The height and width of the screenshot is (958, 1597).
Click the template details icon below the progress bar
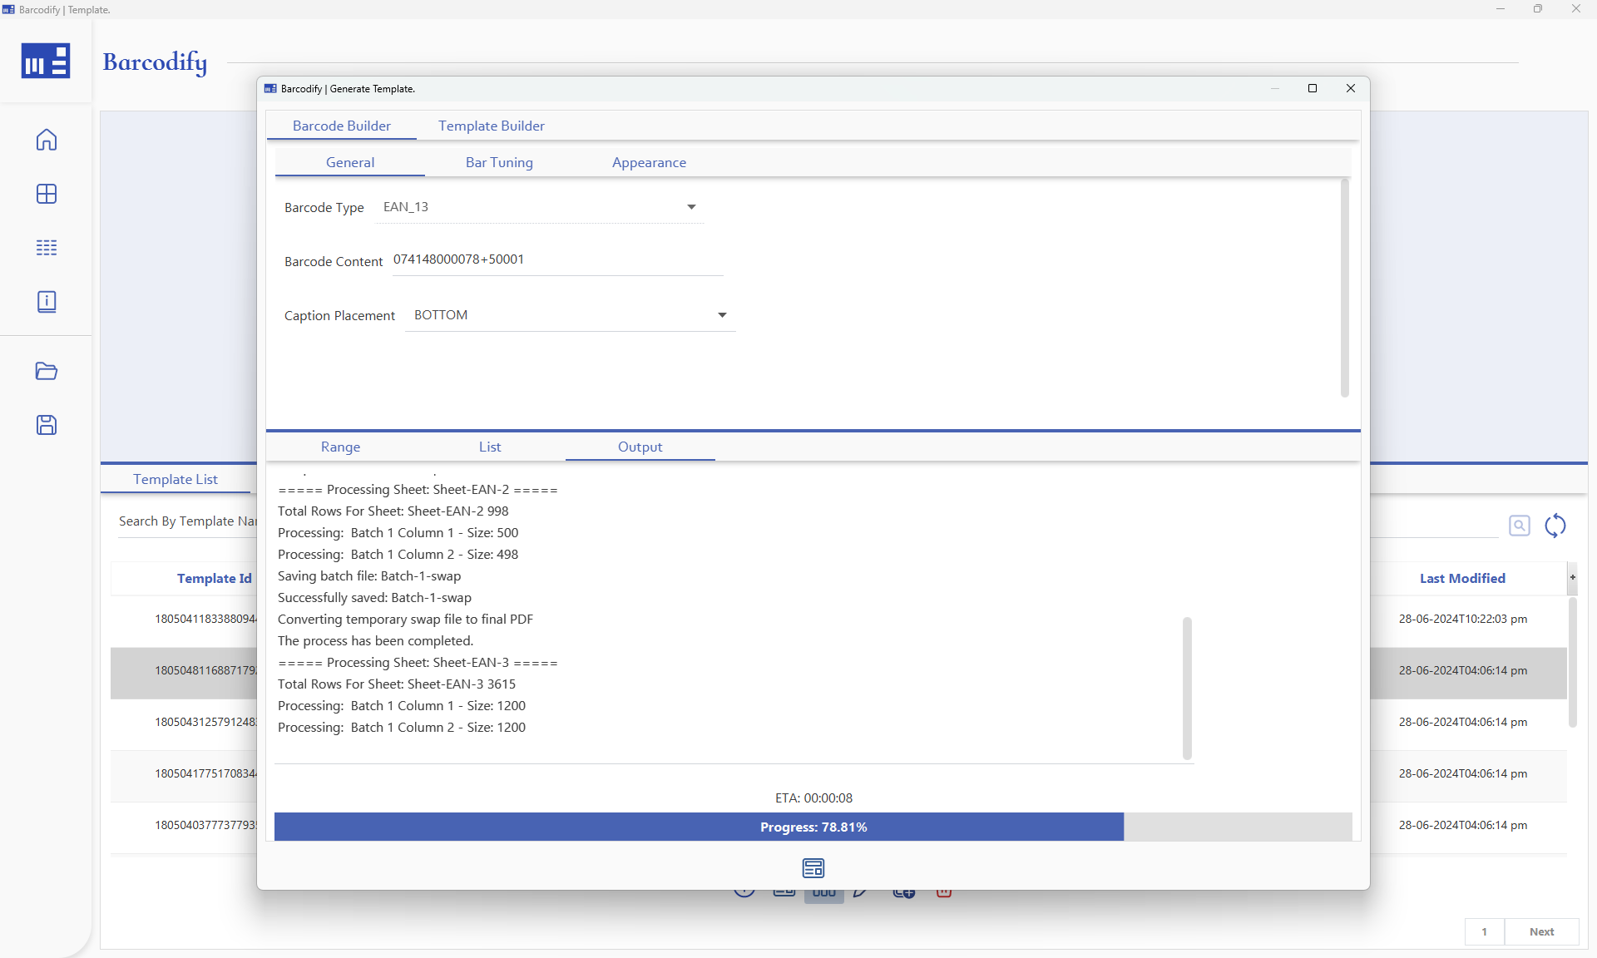[x=813, y=867]
